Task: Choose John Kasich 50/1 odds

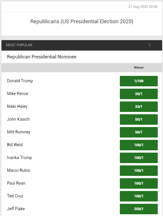Action: (139, 119)
